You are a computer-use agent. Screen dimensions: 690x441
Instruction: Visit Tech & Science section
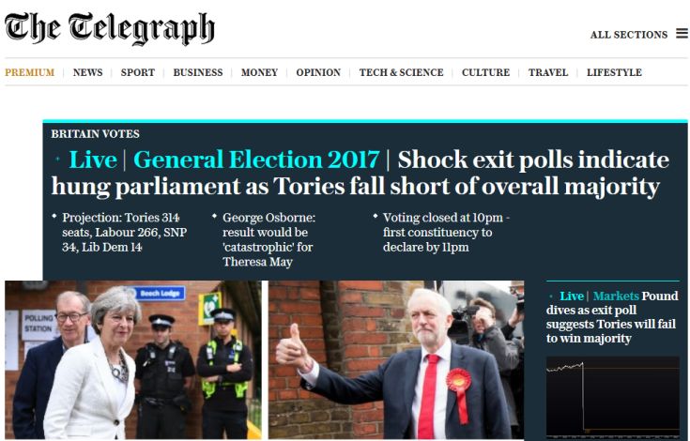pyautogui.click(x=401, y=72)
